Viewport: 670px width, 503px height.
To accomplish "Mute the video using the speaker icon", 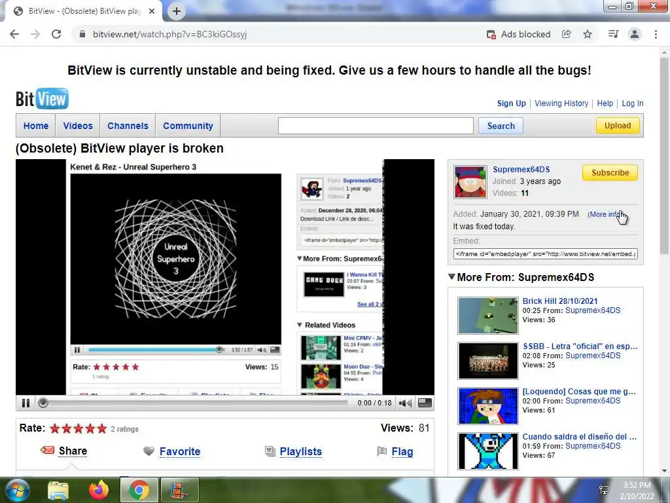I will pyautogui.click(x=405, y=403).
